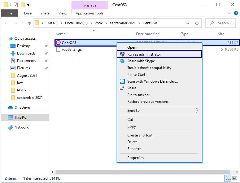
Task: Click the scrollbar right arrow
Action: tap(237, 172)
